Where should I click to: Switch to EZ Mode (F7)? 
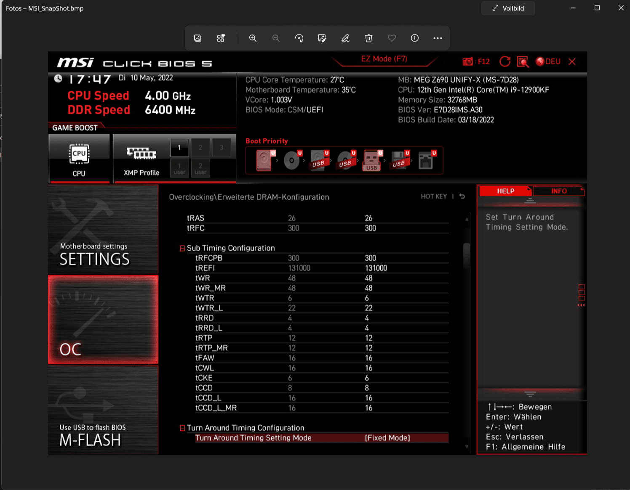click(384, 59)
